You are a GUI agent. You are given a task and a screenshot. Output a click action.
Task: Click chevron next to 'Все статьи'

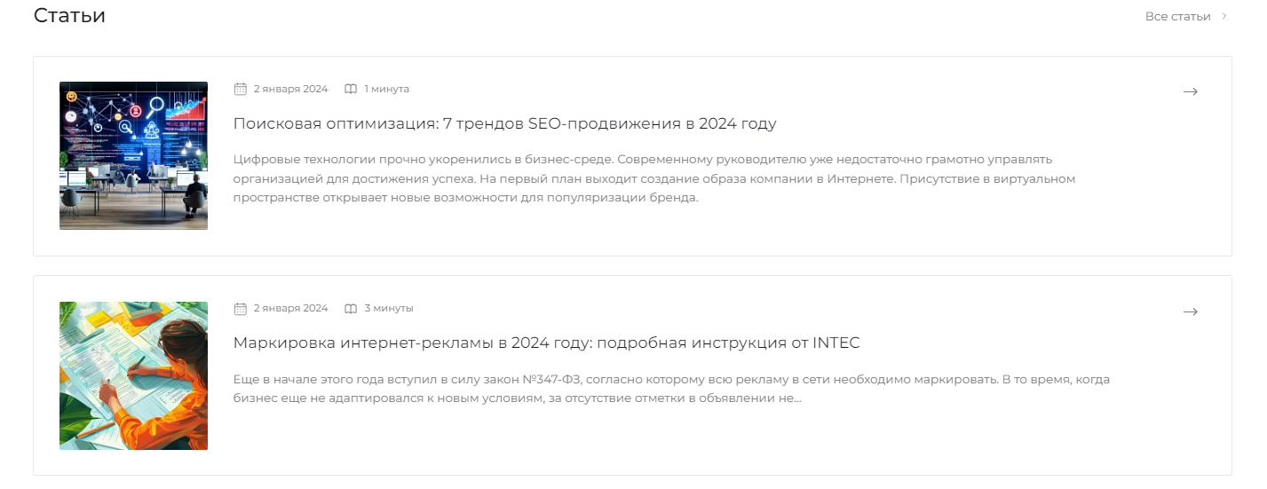click(1224, 16)
